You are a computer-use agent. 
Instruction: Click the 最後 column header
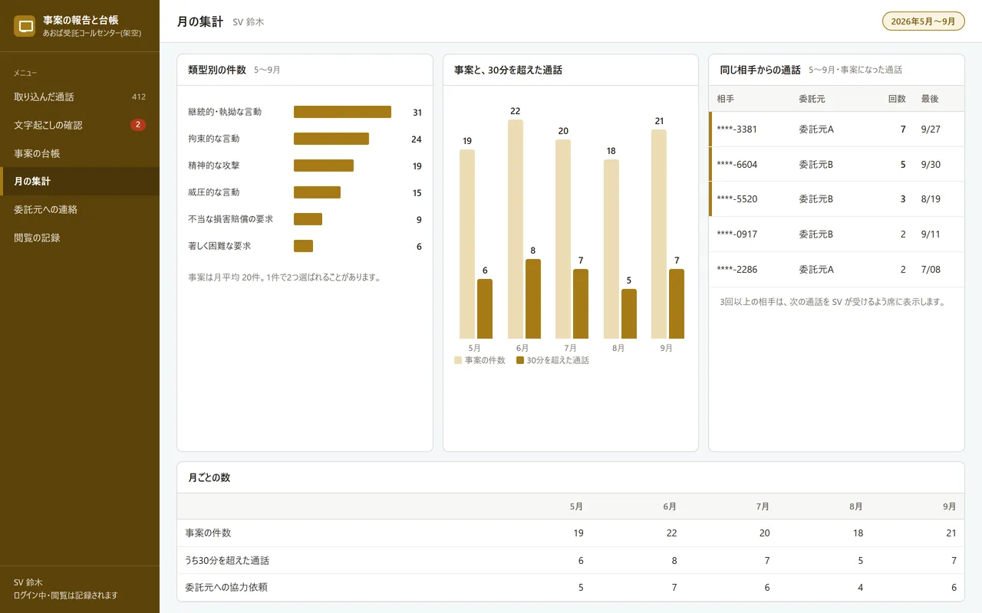pyautogui.click(x=930, y=99)
